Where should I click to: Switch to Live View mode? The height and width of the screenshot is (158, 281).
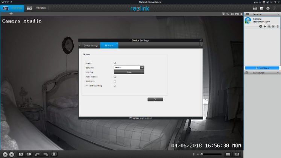(x=12, y=8)
